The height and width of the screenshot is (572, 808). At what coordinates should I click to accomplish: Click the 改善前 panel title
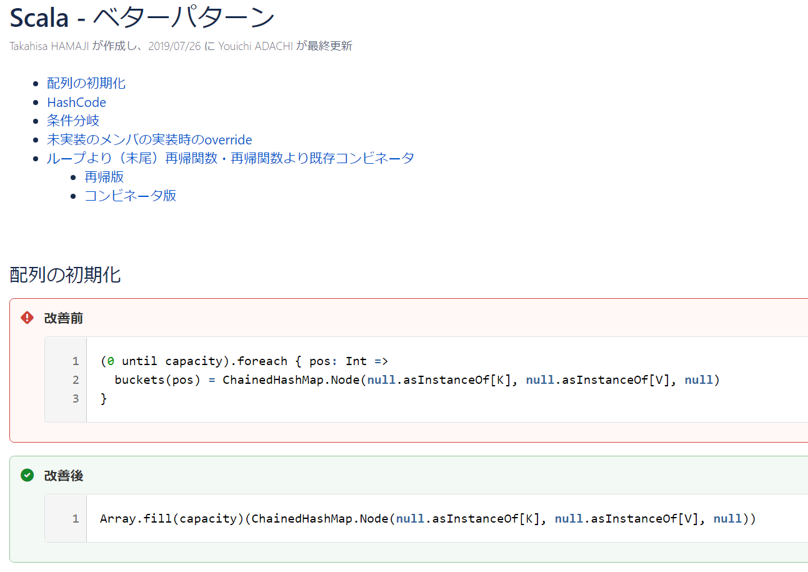tap(63, 318)
